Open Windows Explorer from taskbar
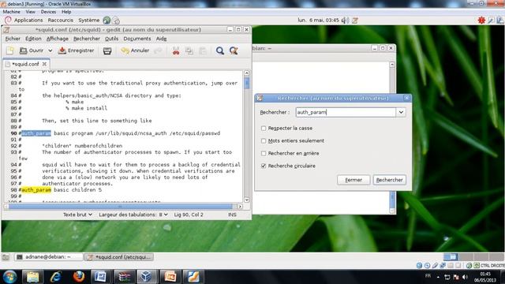This screenshot has width=505, height=284. coord(32,277)
